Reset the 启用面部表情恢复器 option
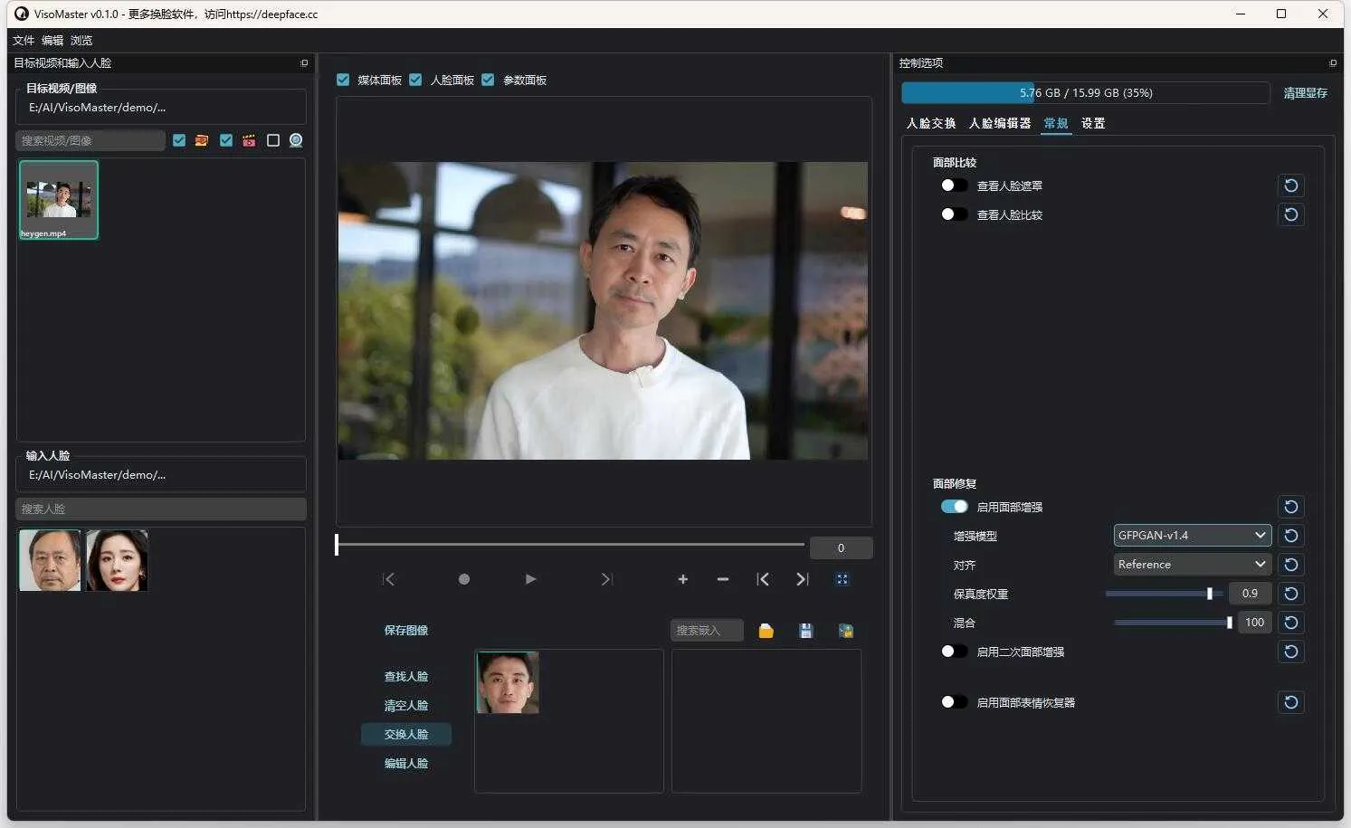This screenshot has height=828, width=1351. [x=1291, y=702]
